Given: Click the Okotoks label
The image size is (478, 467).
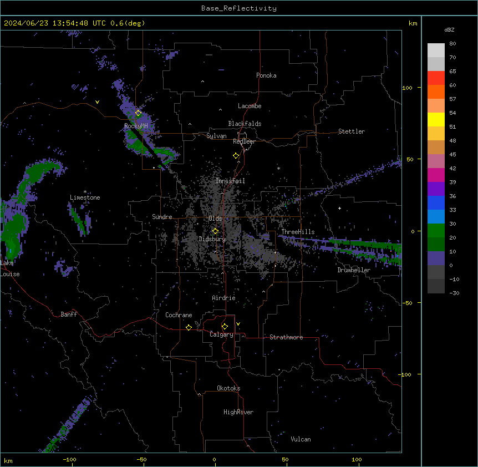Looking at the screenshot, I should 228,388.
